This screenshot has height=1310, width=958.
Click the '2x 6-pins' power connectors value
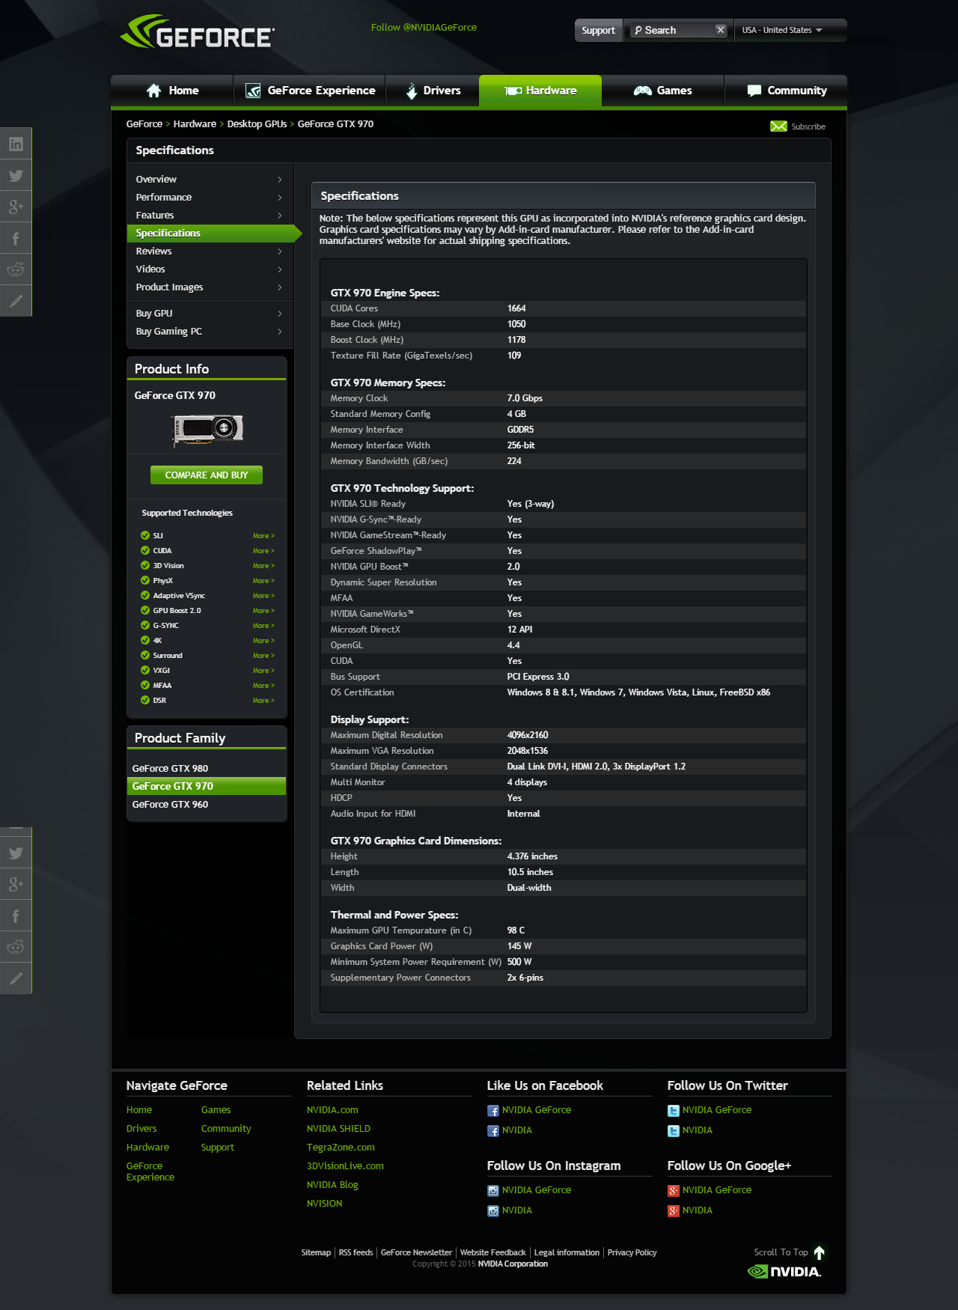(x=525, y=978)
